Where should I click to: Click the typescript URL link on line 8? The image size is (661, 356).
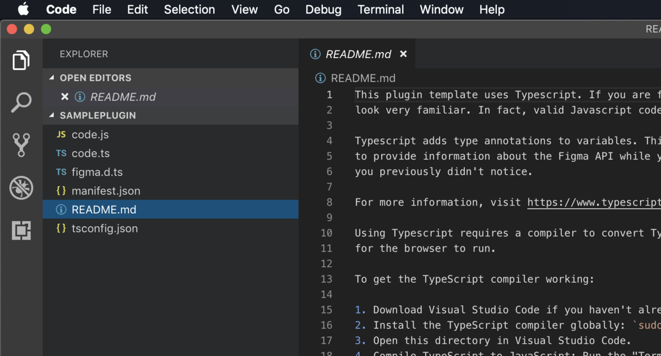[x=594, y=202]
